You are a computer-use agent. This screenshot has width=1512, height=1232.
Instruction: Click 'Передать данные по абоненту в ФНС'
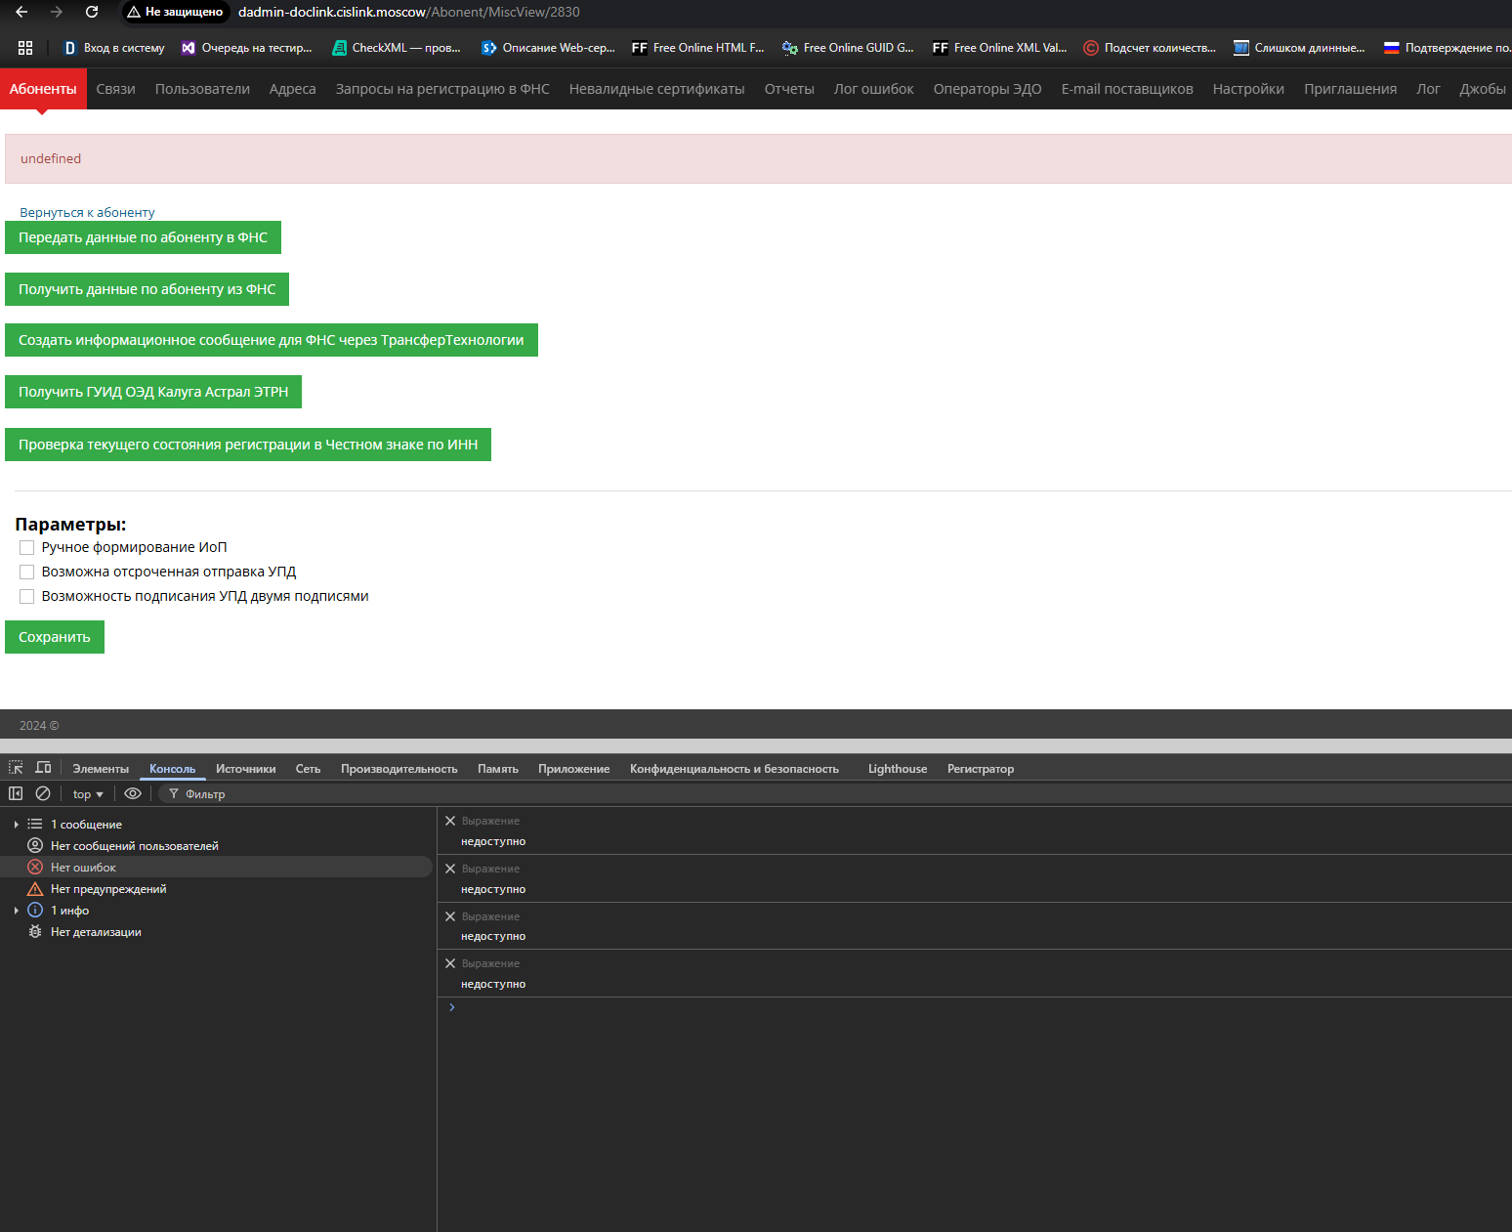coord(143,237)
